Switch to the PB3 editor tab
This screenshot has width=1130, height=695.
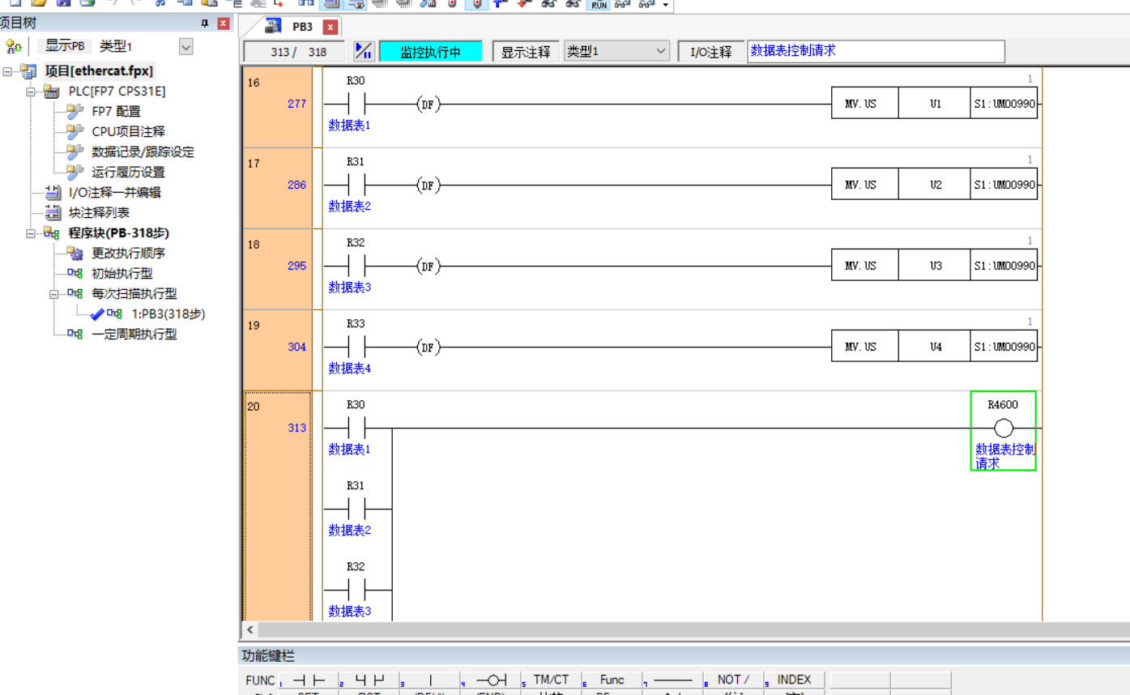click(301, 27)
